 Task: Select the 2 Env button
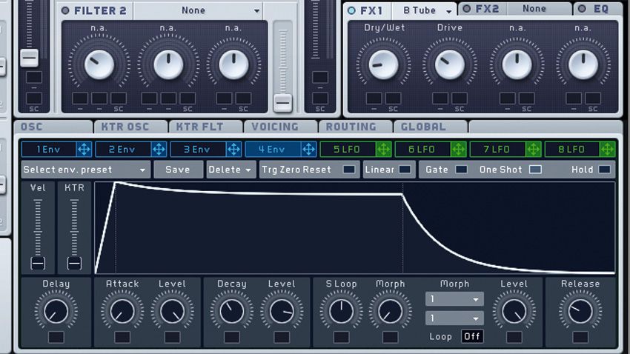pos(123,150)
